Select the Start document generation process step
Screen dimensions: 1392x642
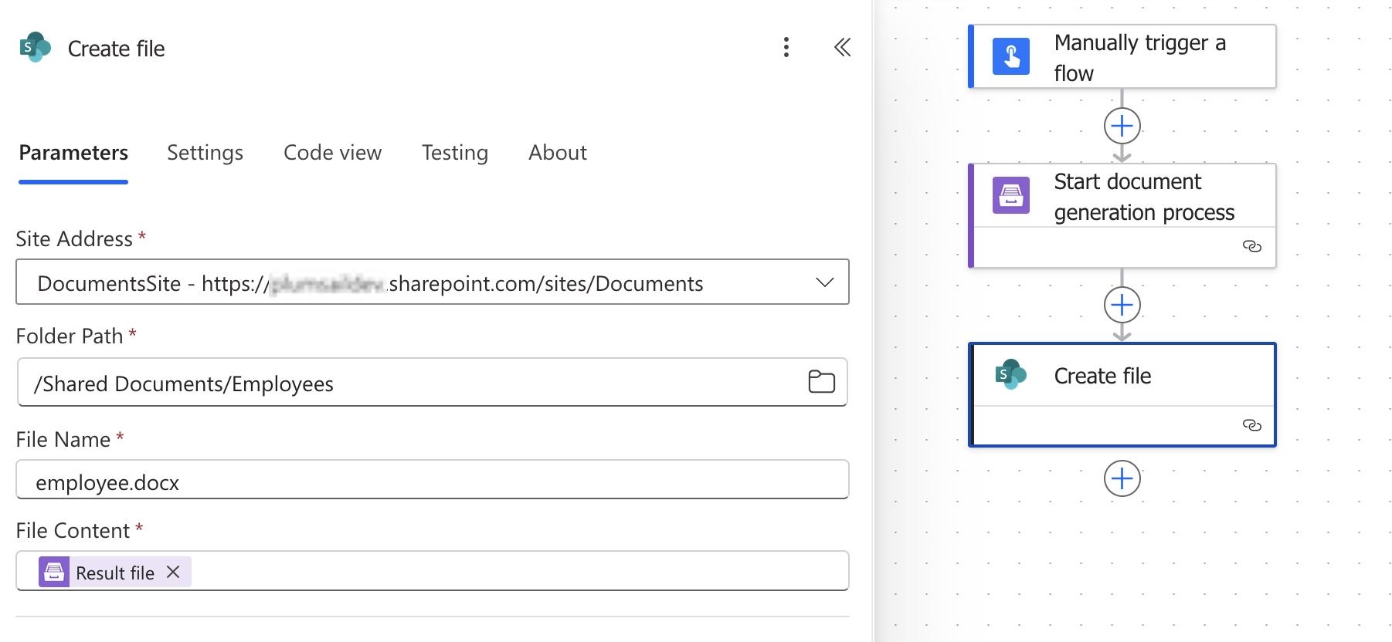coord(1143,198)
